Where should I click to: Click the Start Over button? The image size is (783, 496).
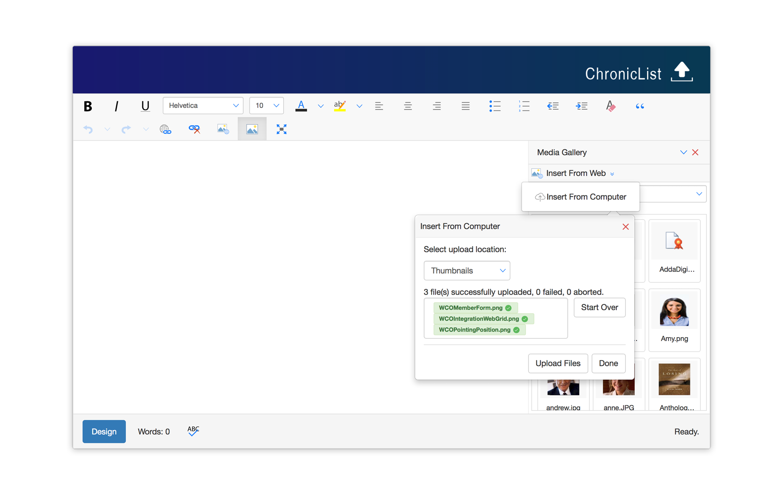pyautogui.click(x=599, y=308)
